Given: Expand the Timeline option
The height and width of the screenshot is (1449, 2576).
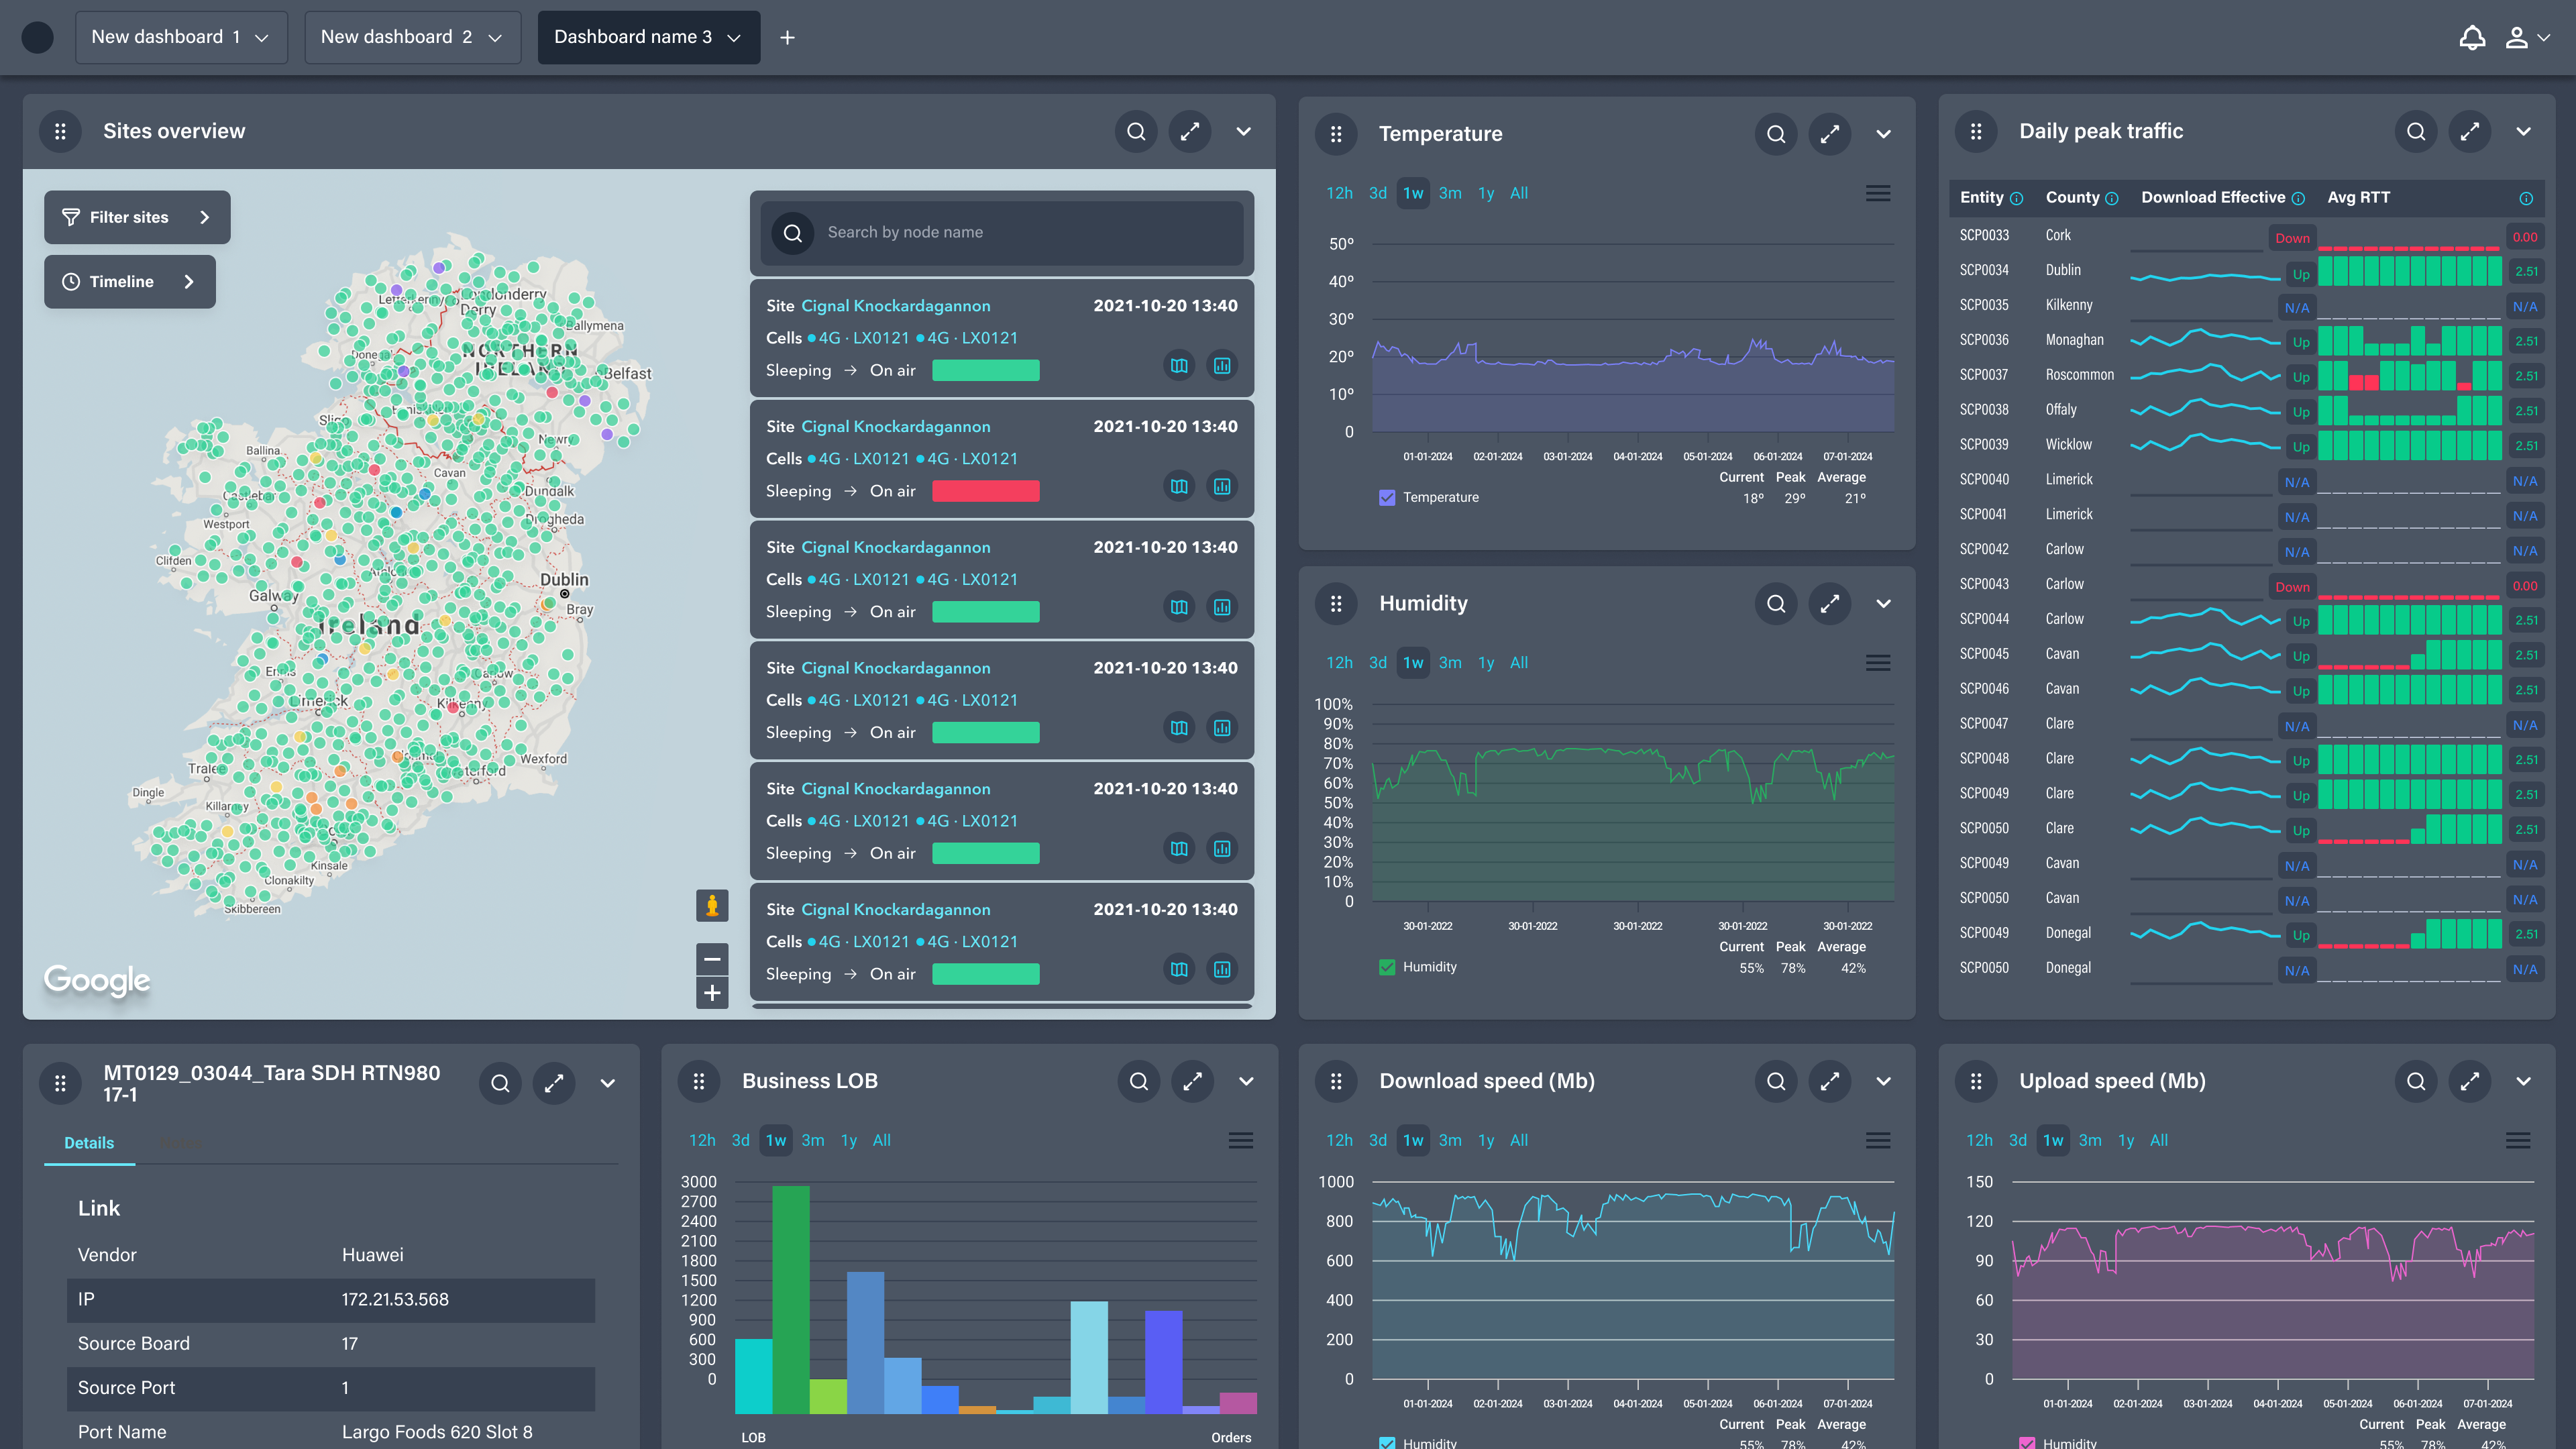Looking at the screenshot, I should point(130,282).
